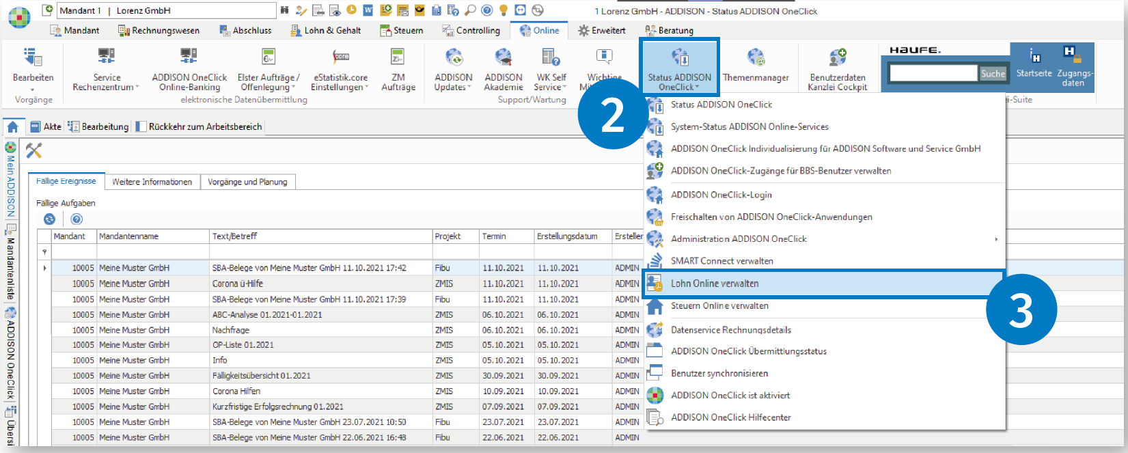This screenshot has width=1128, height=453.
Task: Click the Word document icon in quick toolbar
Action: pyautogui.click(x=368, y=10)
